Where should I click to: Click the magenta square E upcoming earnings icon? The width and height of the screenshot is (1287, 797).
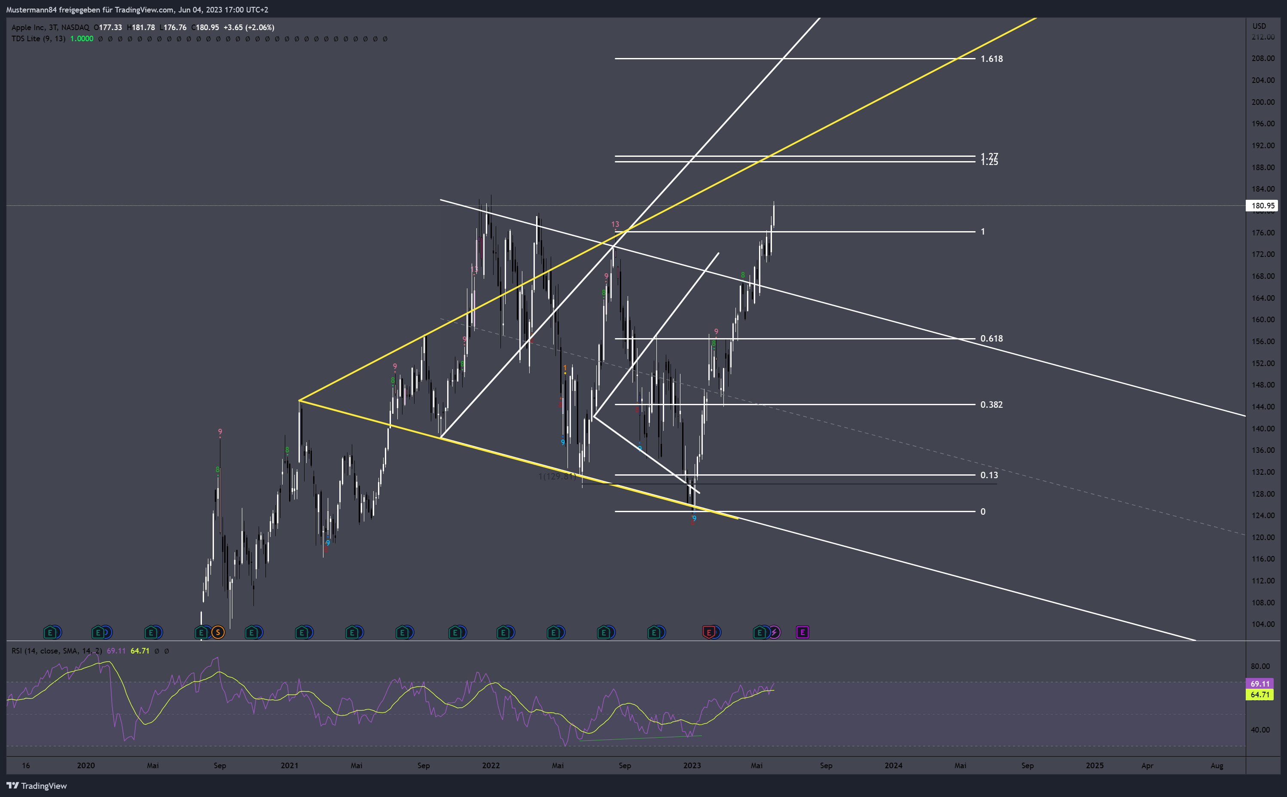(x=802, y=632)
